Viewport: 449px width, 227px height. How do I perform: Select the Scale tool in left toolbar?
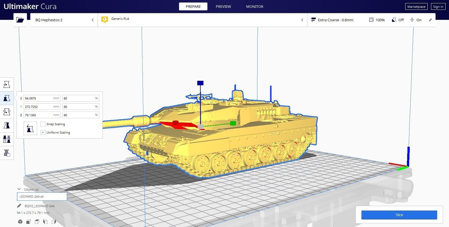click(x=7, y=98)
